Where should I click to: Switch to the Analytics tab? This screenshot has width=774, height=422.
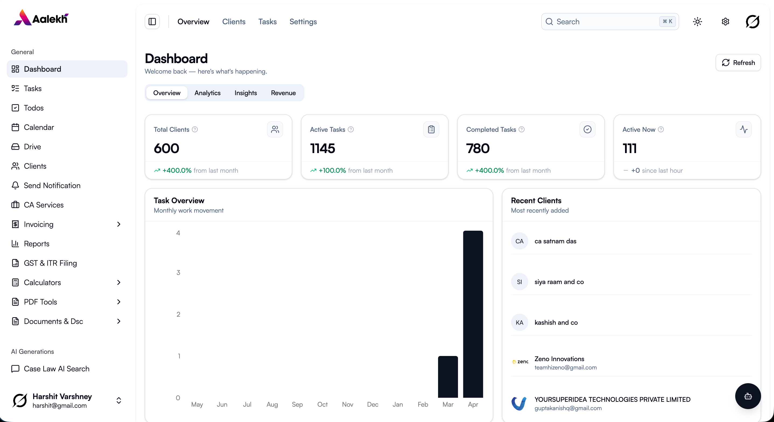click(x=208, y=93)
